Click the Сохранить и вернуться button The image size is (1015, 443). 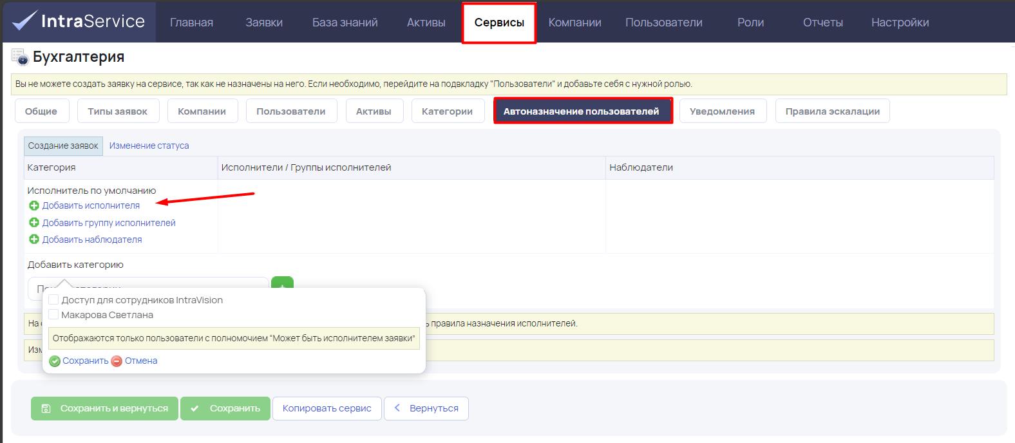pyautogui.click(x=104, y=408)
